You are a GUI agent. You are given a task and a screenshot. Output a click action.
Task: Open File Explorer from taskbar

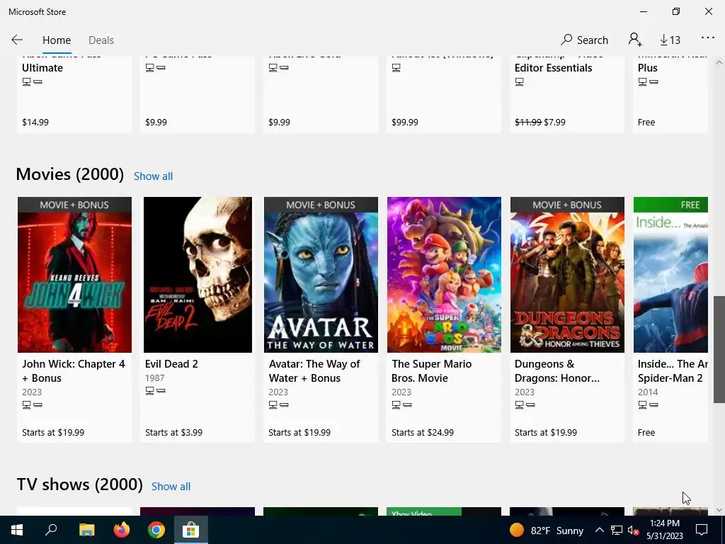pyautogui.click(x=86, y=530)
